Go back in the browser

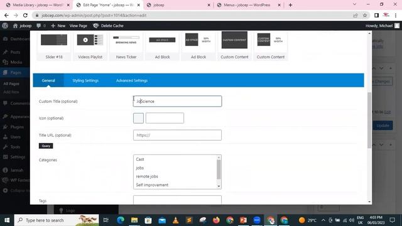[x=6, y=15]
